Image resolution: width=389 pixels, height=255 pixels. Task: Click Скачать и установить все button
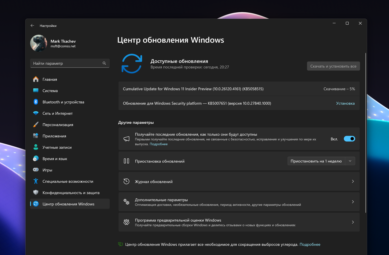click(333, 66)
